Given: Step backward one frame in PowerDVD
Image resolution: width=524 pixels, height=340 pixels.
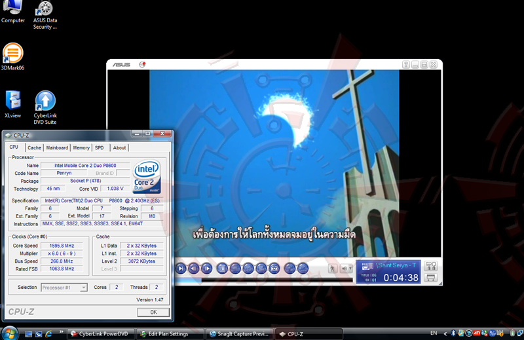Looking at the screenshot, I should pyautogui.click(x=194, y=268).
